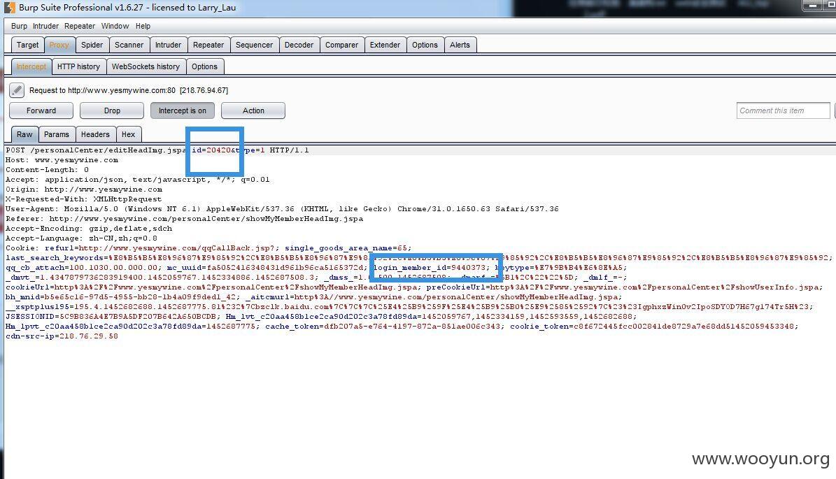Screen dimensions: 836x479
Task: Click the Host: www.yesmywine.com header line
Action: [62, 160]
